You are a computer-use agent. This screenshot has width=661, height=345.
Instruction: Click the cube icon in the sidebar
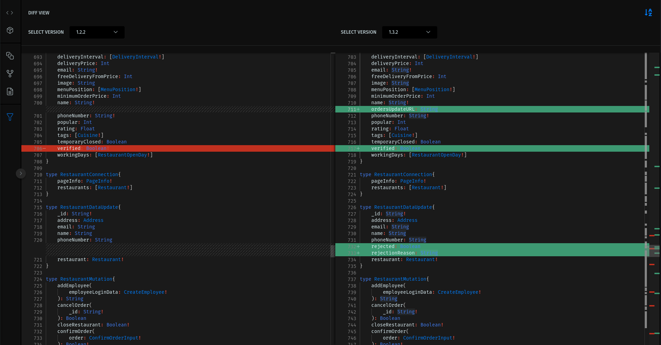pyautogui.click(x=10, y=31)
